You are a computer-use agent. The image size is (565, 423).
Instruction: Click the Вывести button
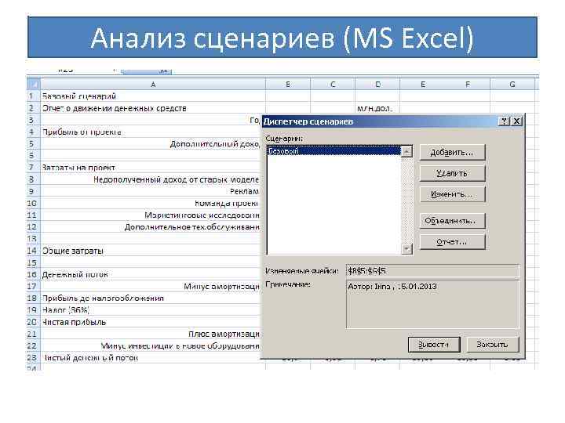[434, 345]
